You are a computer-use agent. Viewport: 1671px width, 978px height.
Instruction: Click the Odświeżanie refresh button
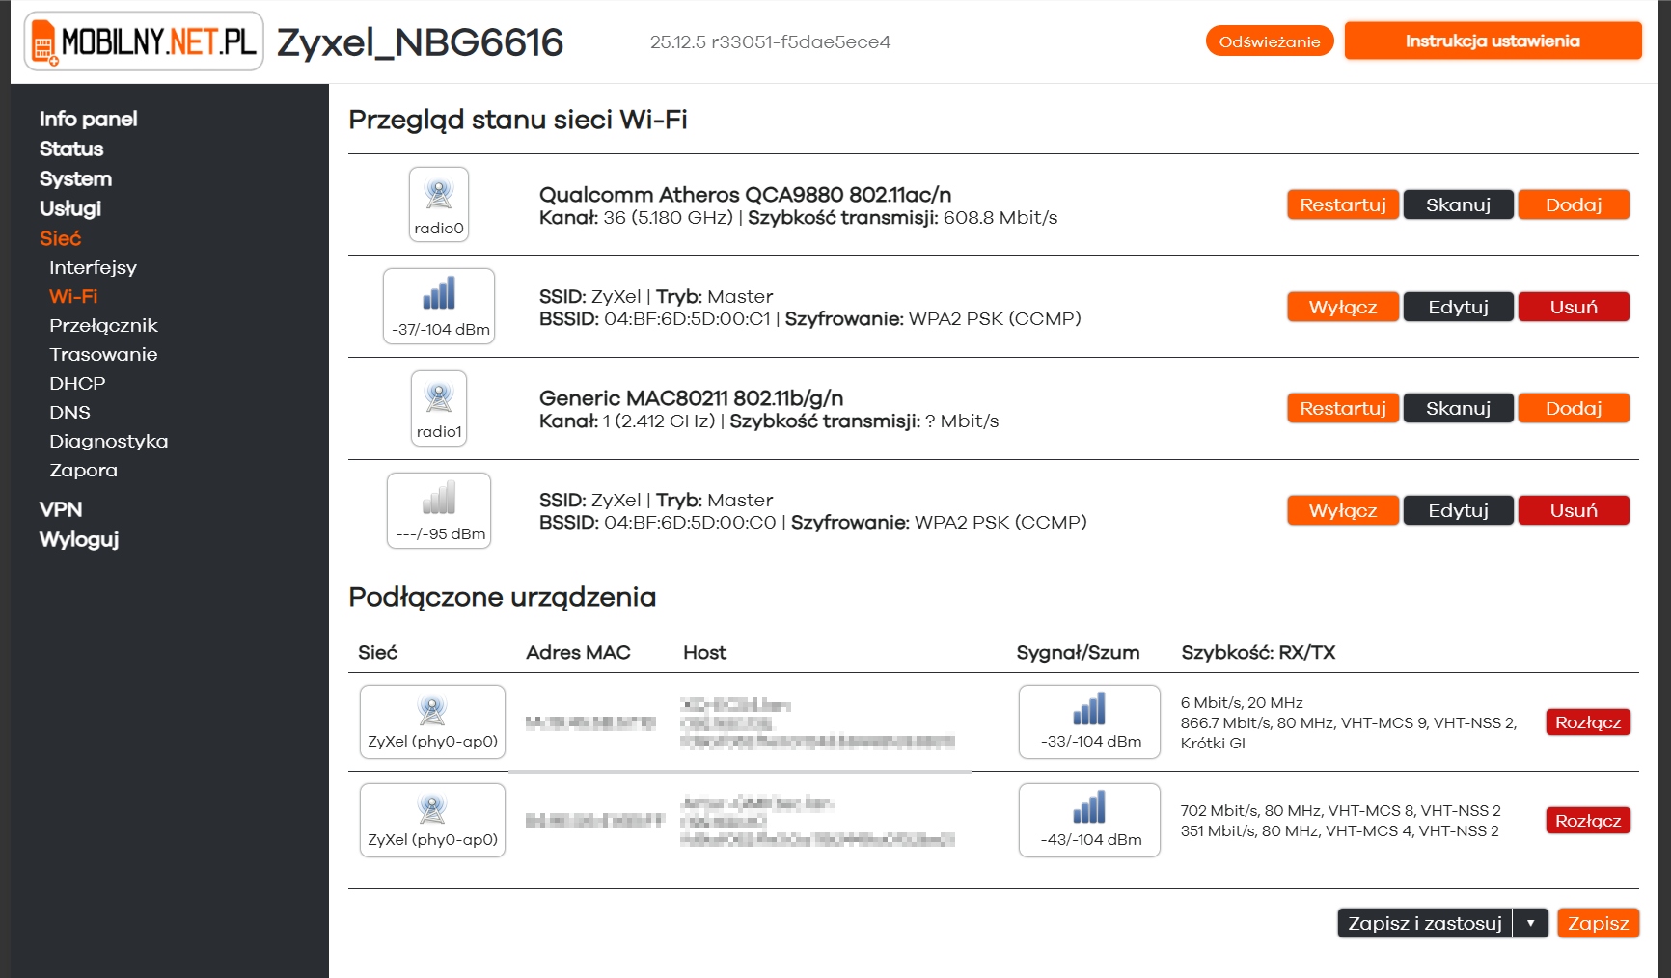[x=1270, y=41]
